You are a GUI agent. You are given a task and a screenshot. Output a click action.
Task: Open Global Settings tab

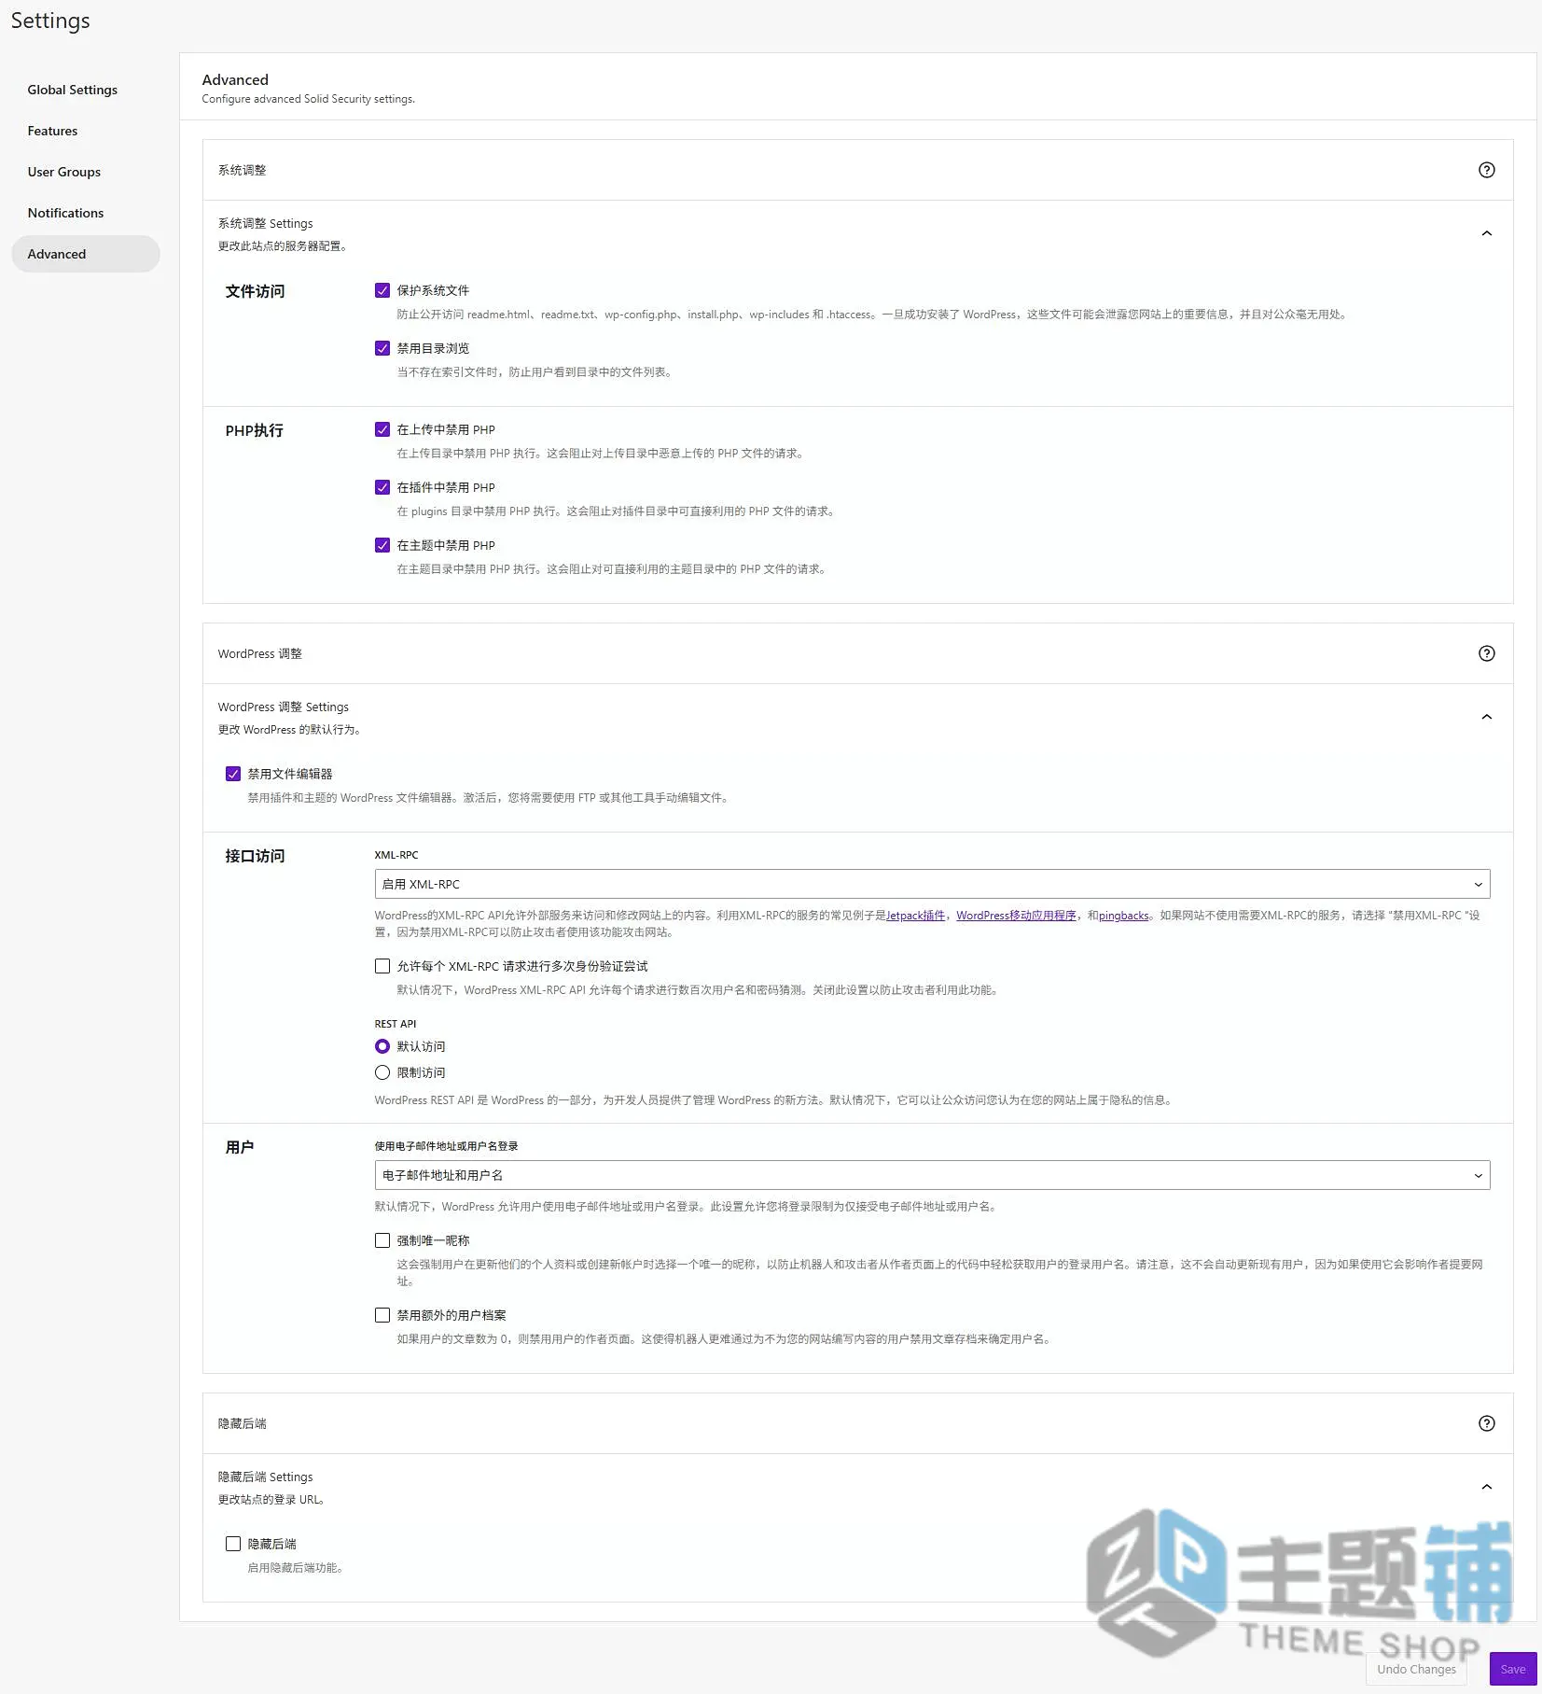(x=86, y=90)
